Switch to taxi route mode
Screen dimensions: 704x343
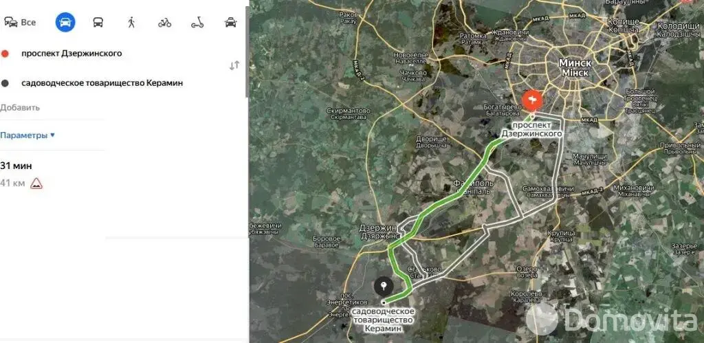pos(230,22)
